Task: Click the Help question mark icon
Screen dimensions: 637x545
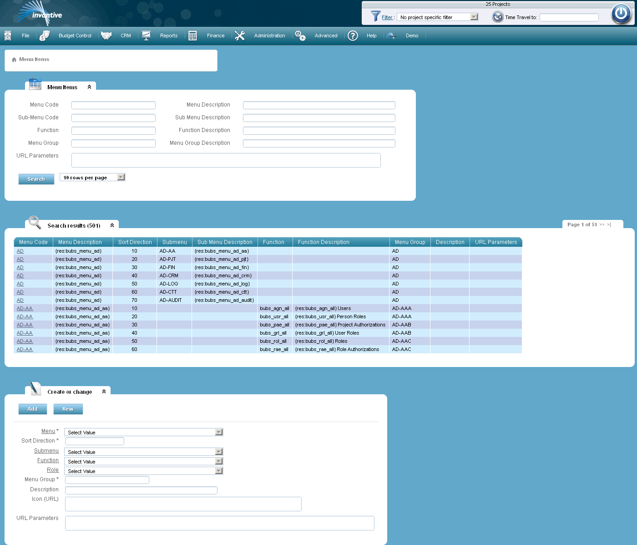Action: 353,36
